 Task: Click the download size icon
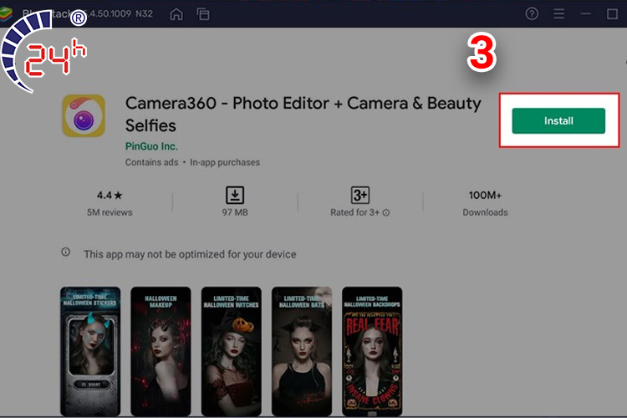(x=235, y=195)
